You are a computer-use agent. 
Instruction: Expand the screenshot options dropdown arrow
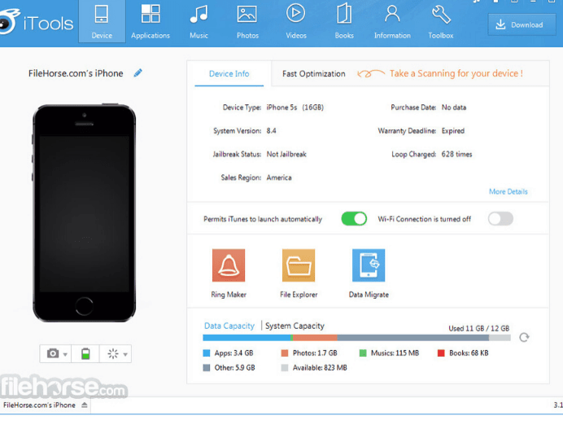[x=65, y=355]
